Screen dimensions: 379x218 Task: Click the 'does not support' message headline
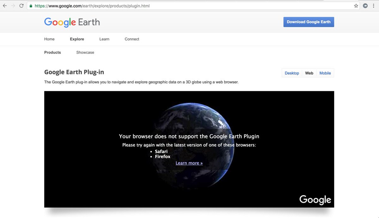click(189, 136)
